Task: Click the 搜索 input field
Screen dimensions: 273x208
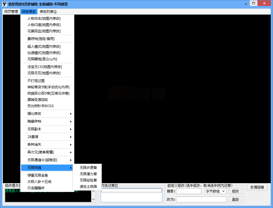Action: (x=189, y=191)
